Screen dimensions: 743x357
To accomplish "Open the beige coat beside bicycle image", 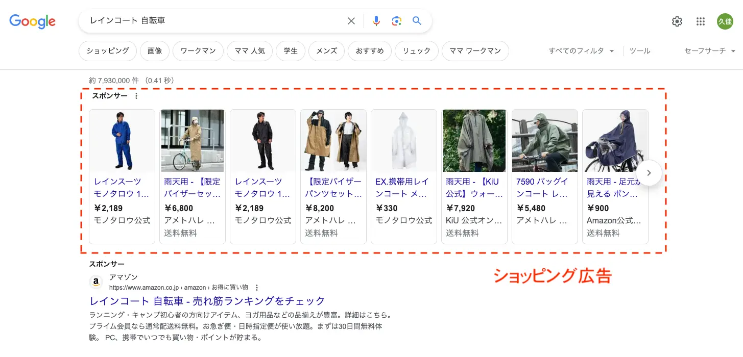I will tap(193, 141).
